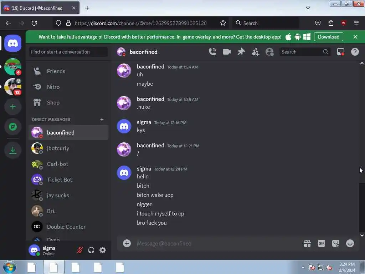
Task: Open the Discord inbox
Action: pos(340,52)
